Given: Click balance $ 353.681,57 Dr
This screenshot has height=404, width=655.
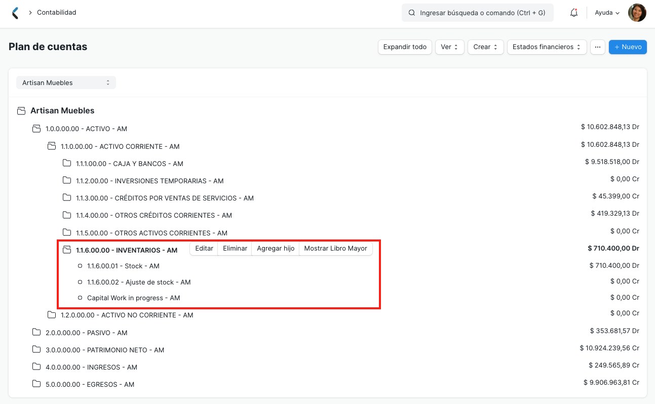Looking at the screenshot, I should [614, 331].
